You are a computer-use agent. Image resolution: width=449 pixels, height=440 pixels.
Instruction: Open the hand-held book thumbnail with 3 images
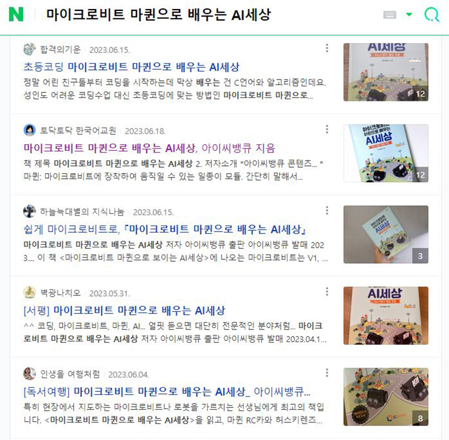tap(386, 235)
